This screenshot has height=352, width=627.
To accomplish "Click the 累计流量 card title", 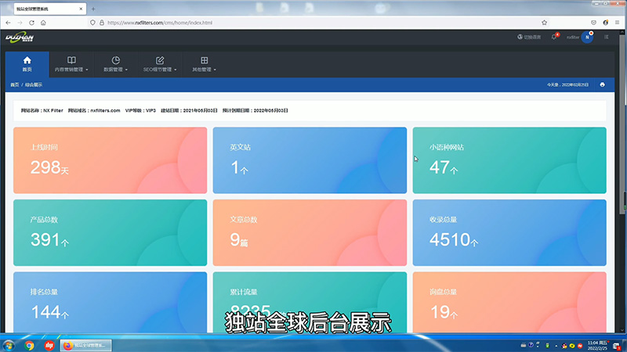I will [244, 292].
